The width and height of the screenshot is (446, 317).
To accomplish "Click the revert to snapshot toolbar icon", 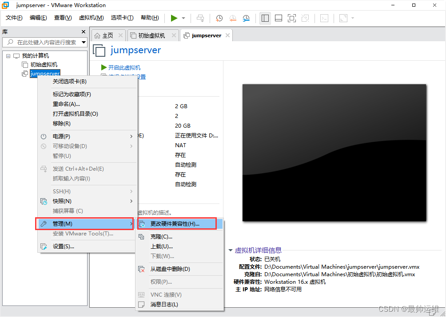I will click(x=233, y=18).
